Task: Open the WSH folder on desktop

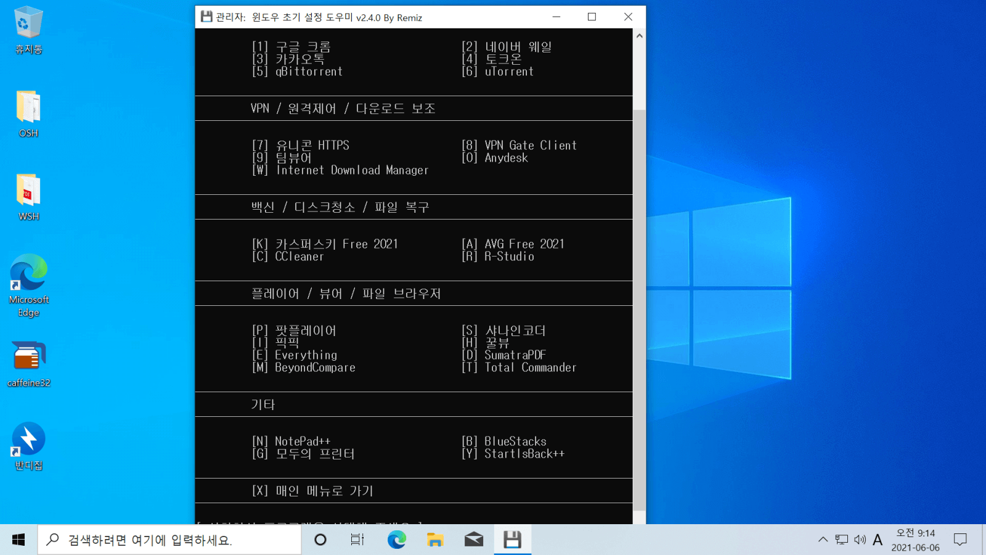Action: [x=28, y=197]
